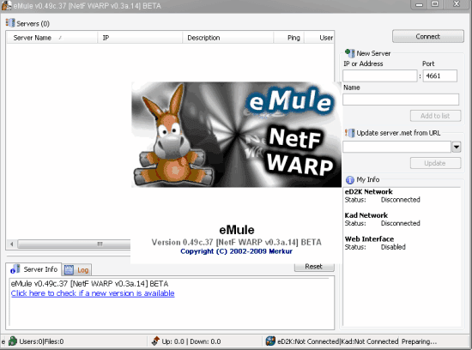
Task: Focus the IP or Address input field
Action: coord(380,75)
